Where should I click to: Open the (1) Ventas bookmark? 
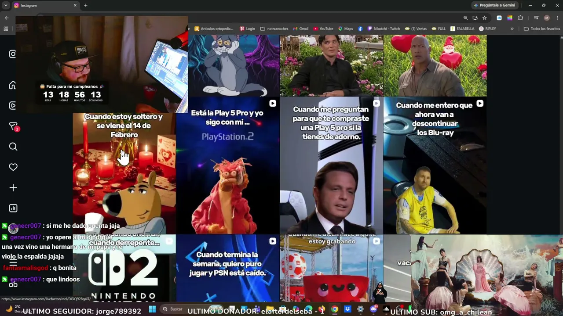[x=416, y=29]
